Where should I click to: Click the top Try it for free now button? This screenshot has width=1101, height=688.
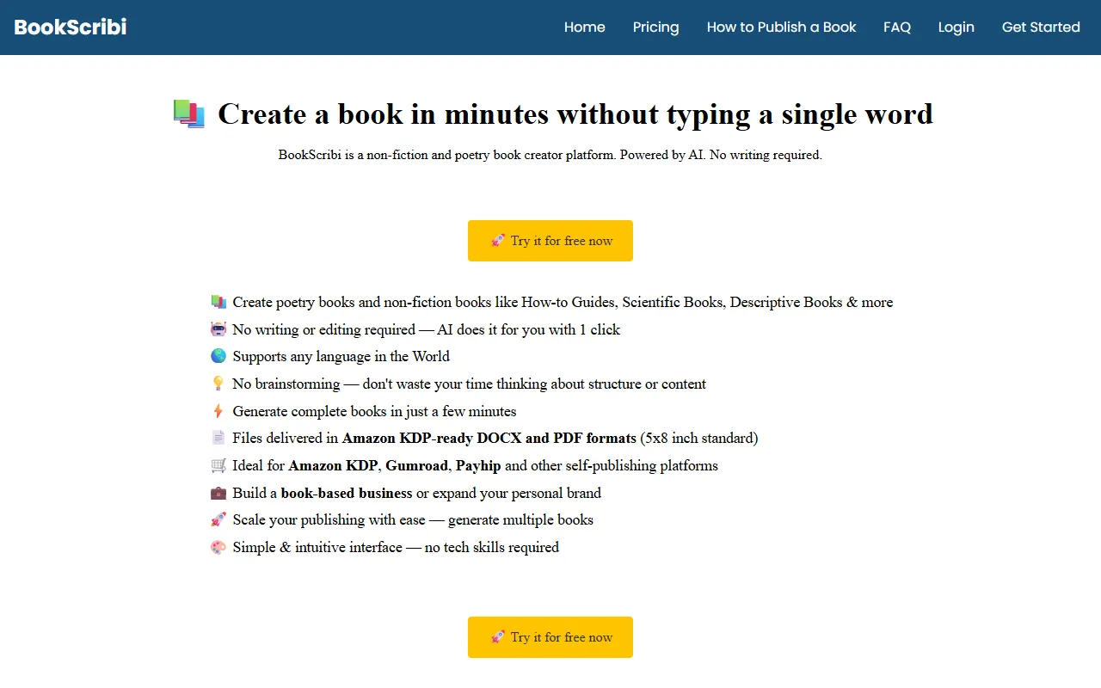[x=550, y=241]
